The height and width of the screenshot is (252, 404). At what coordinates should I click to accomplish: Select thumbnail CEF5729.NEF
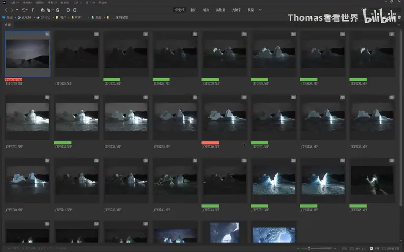274,54
